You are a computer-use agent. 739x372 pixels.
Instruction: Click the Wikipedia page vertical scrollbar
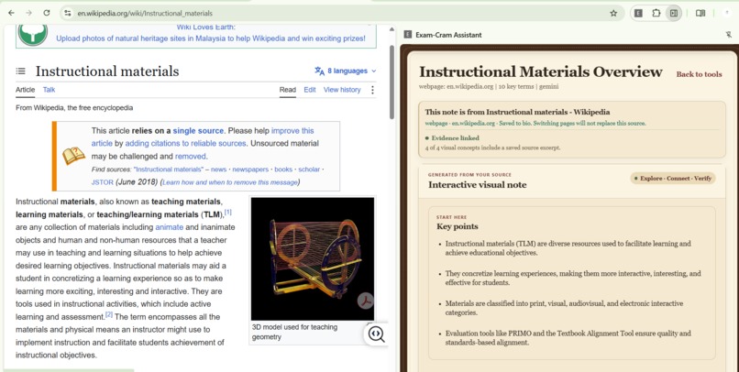pyautogui.click(x=392, y=82)
